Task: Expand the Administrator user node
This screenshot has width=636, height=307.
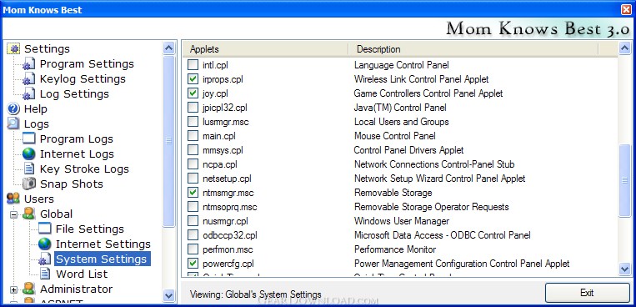Action: (14, 289)
